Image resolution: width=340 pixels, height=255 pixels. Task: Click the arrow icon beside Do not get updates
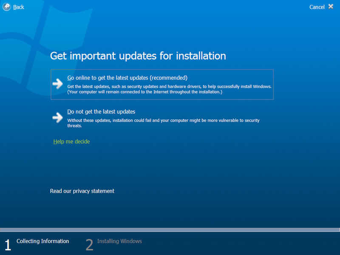coord(58,118)
